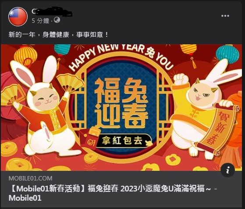The width and height of the screenshot is (245, 209).
Task: Click the HAPPY NEW YEAR 兔 YOU text
Action: [121, 55]
